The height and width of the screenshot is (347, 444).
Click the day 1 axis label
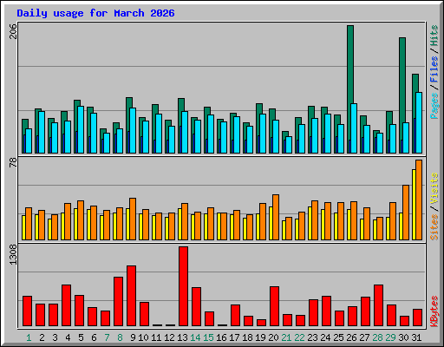pyautogui.click(x=29, y=337)
